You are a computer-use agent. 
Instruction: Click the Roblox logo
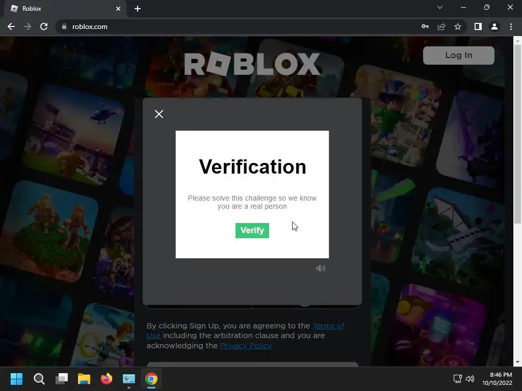(252, 64)
